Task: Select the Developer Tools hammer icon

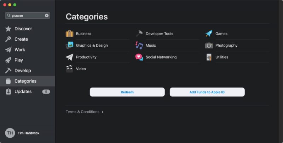Action: [139, 34]
